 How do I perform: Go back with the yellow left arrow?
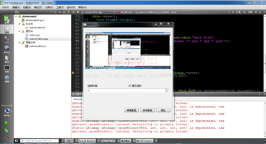click(73, 12)
